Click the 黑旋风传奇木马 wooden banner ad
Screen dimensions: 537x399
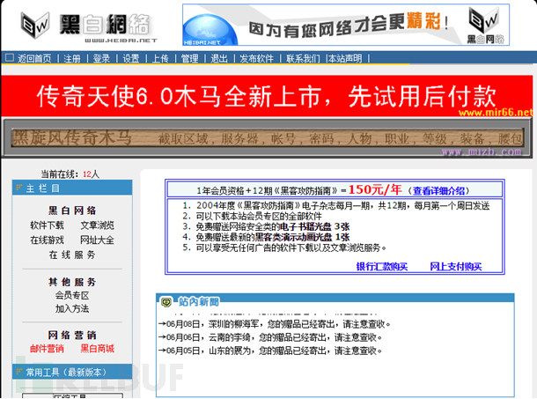[x=267, y=137]
